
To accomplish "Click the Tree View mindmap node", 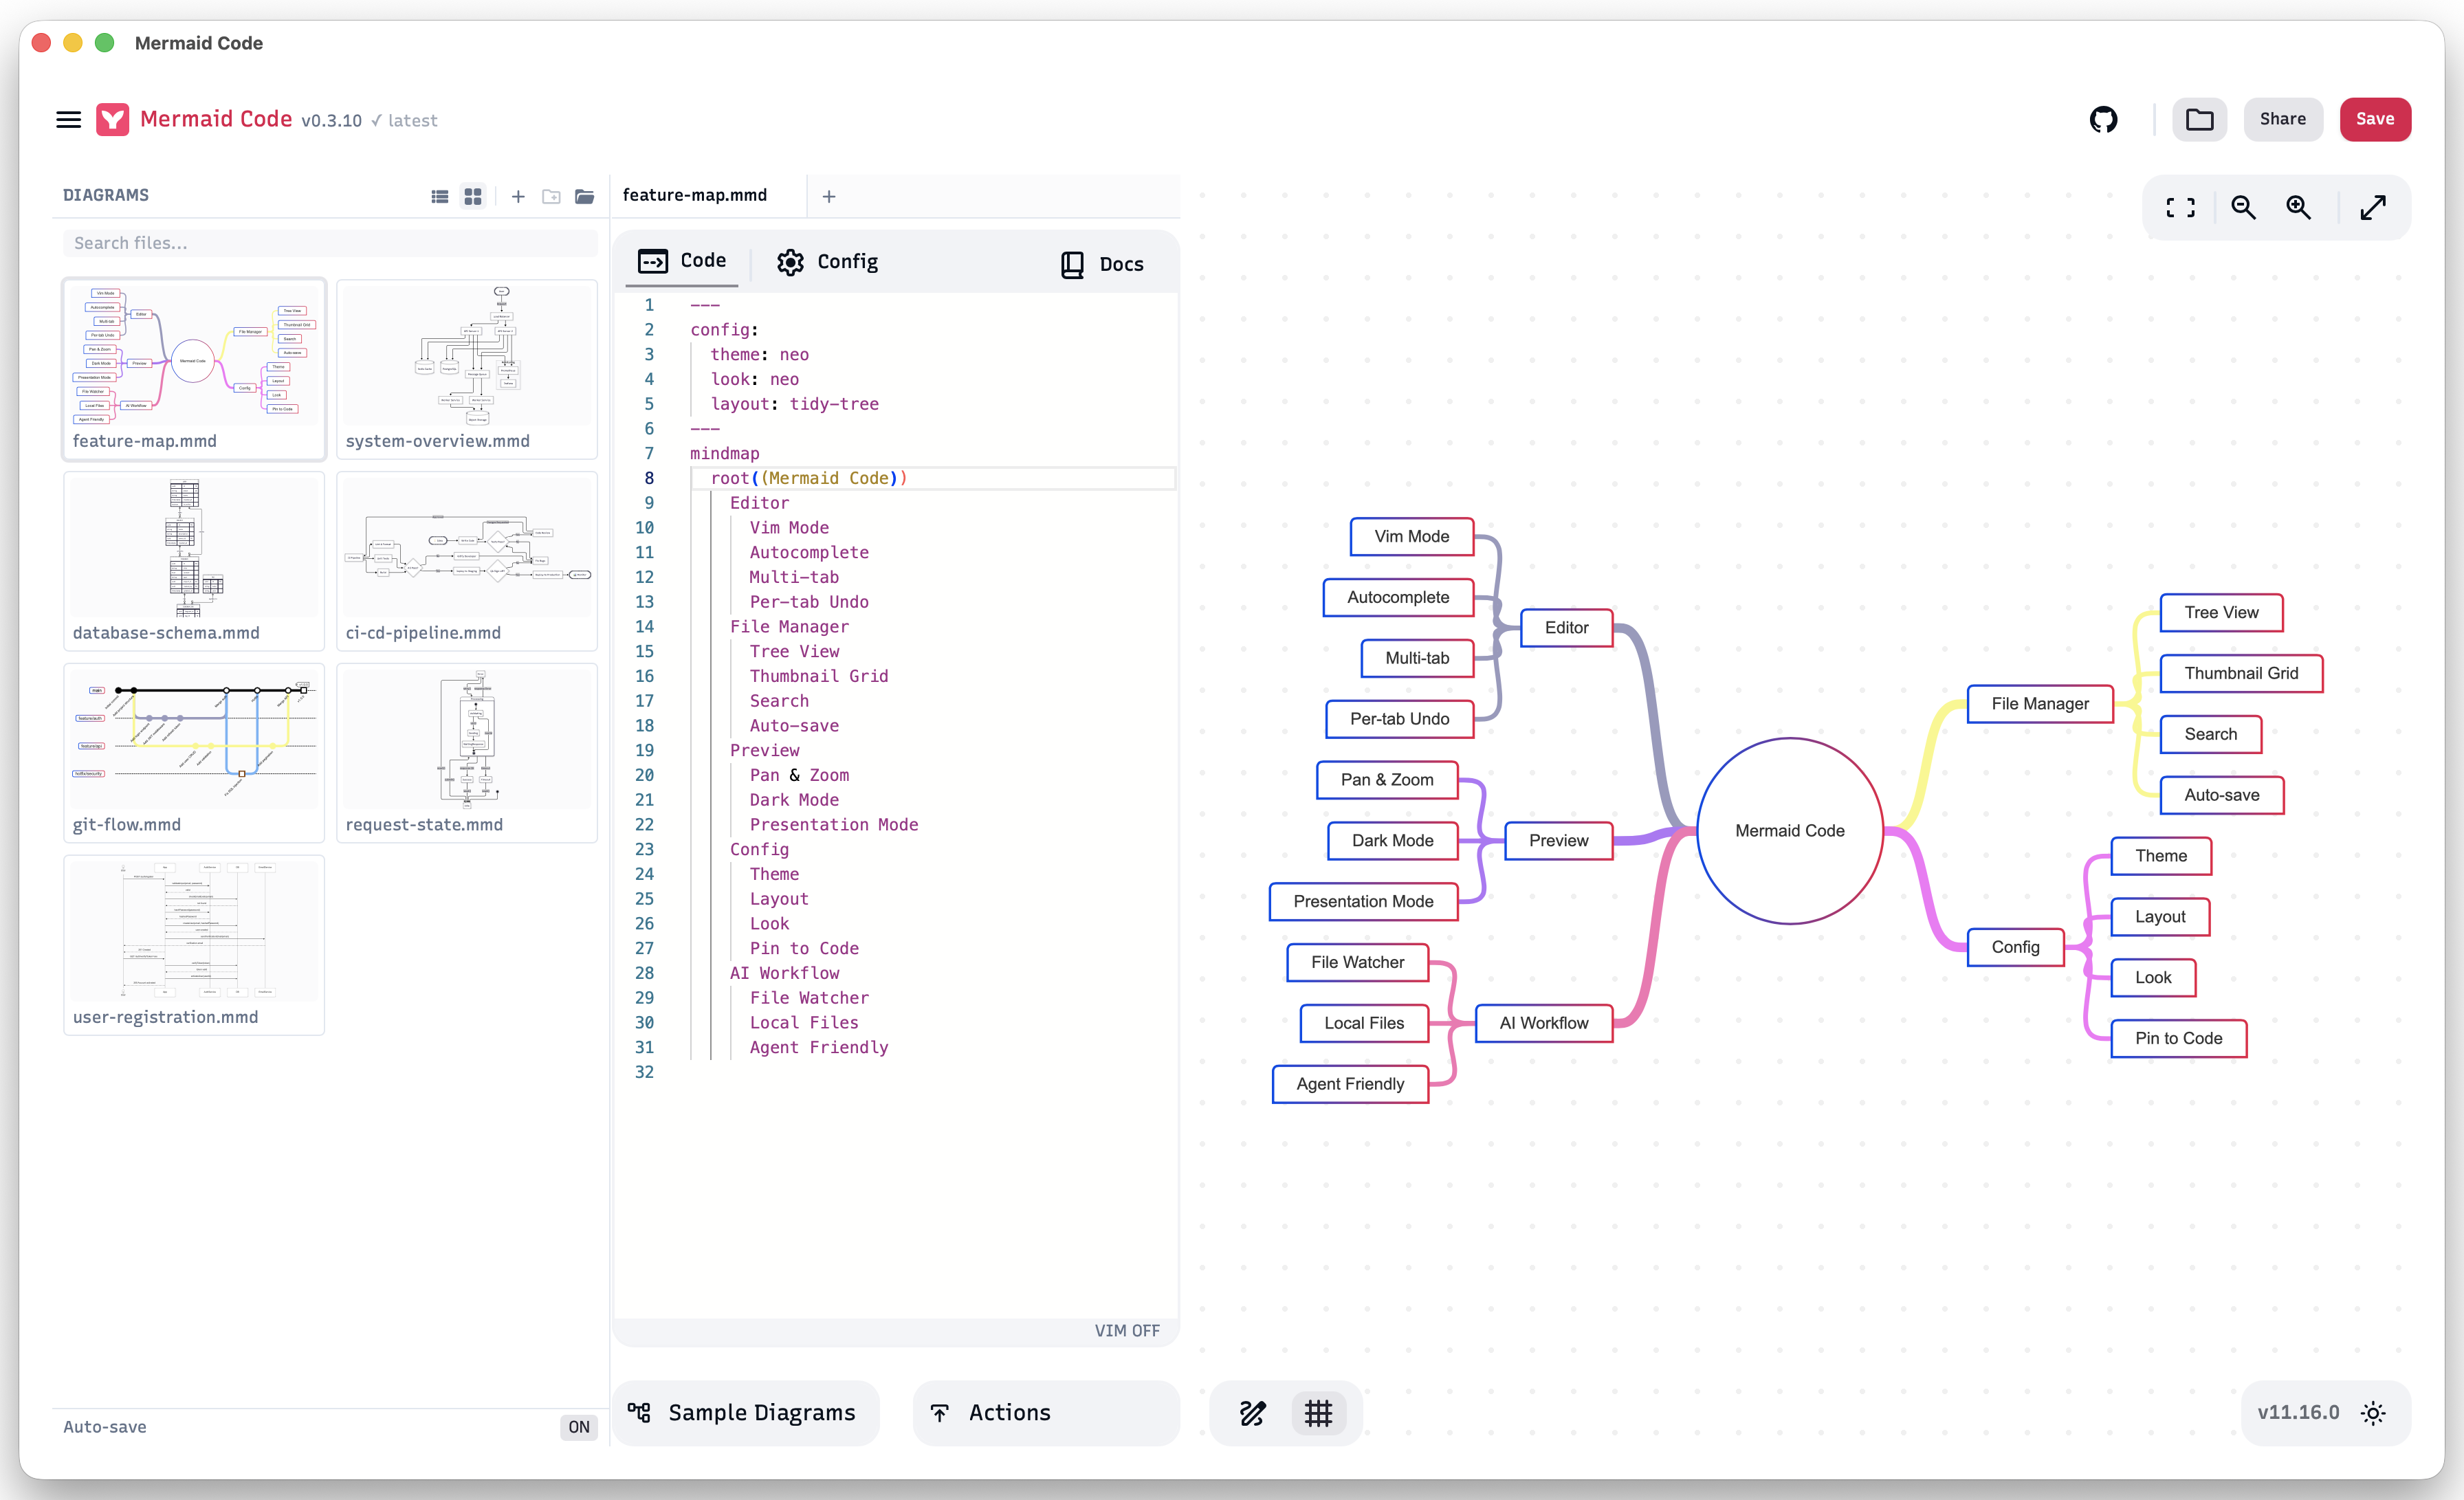I will [2221, 613].
